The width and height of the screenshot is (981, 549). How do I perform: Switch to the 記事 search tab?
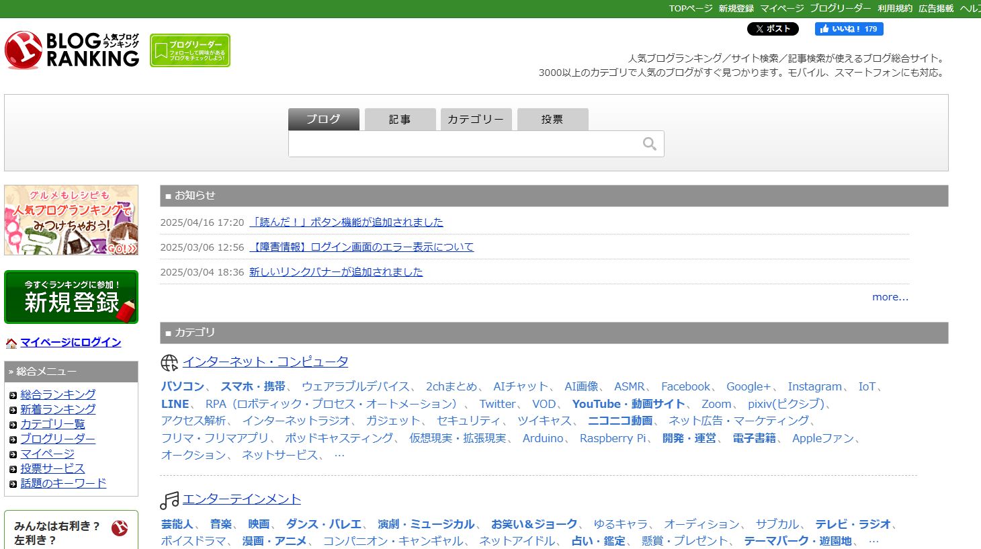(400, 119)
